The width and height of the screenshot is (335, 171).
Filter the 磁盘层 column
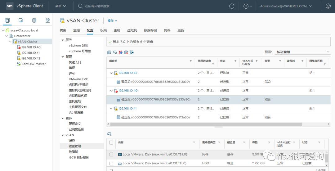(x=244, y=142)
